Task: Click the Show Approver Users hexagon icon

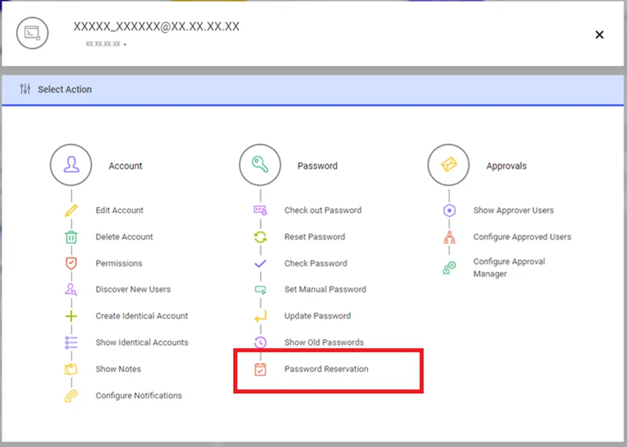Action: point(450,210)
